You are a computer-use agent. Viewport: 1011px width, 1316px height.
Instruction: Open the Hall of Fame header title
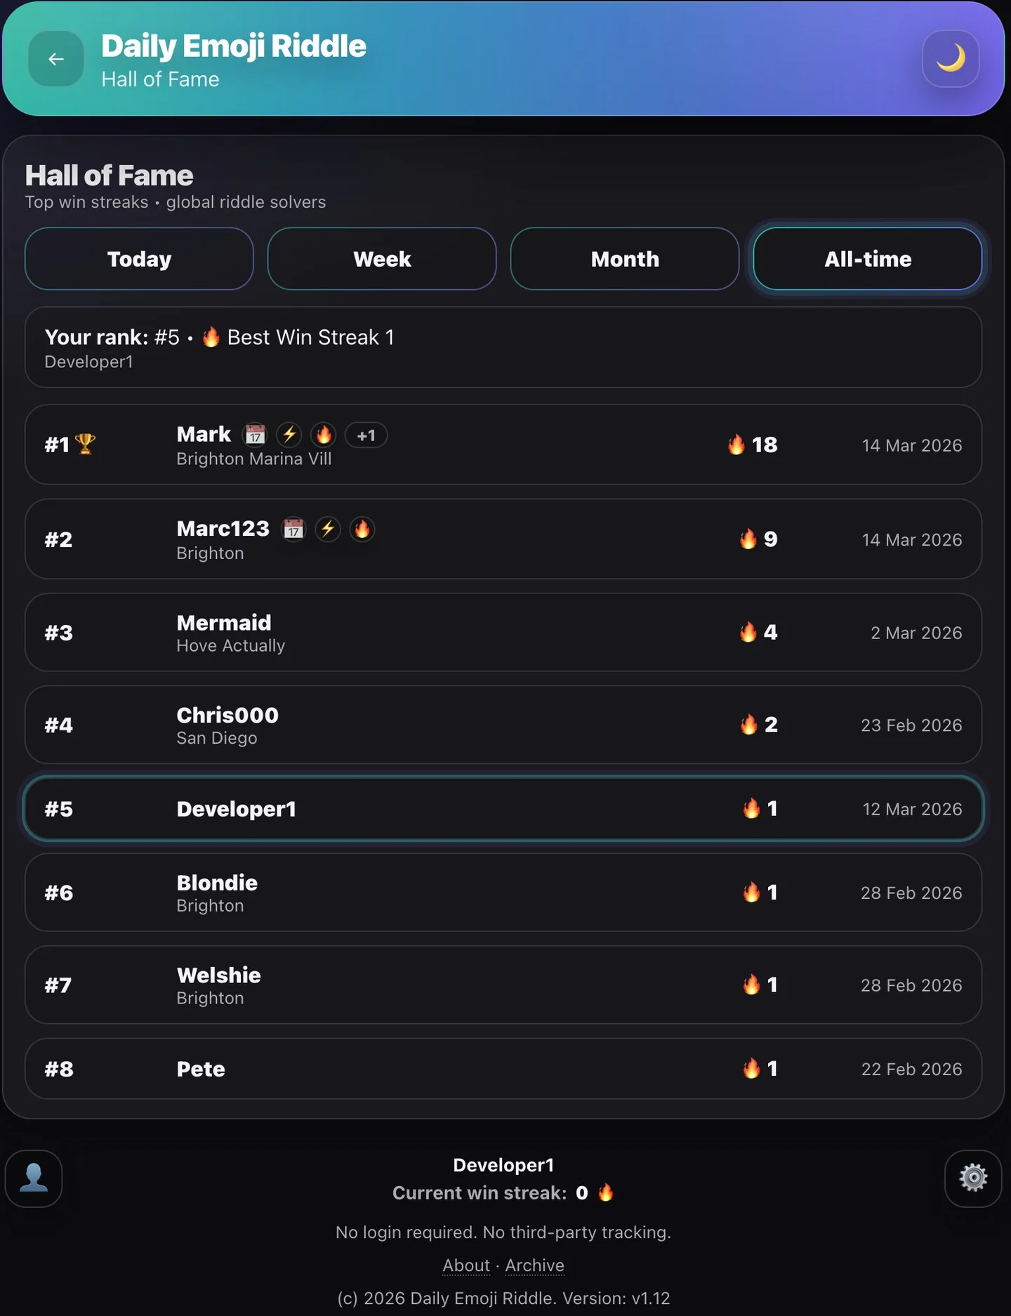[x=109, y=175]
